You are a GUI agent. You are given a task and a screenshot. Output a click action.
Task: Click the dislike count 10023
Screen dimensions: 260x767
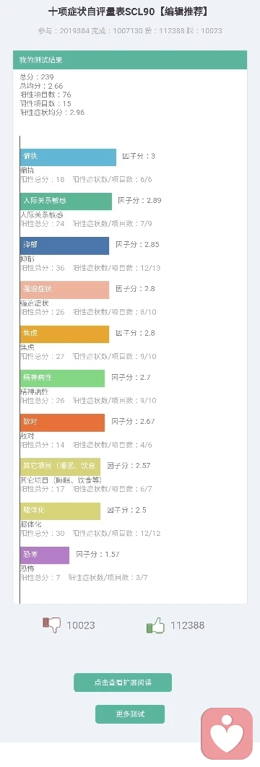(x=81, y=625)
